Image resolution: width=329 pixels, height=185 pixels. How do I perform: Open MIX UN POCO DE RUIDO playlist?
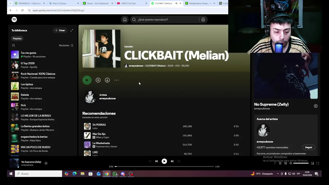click(x=42, y=149)
